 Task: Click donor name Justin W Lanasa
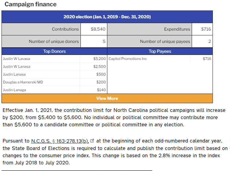click(x=17, y=67)
